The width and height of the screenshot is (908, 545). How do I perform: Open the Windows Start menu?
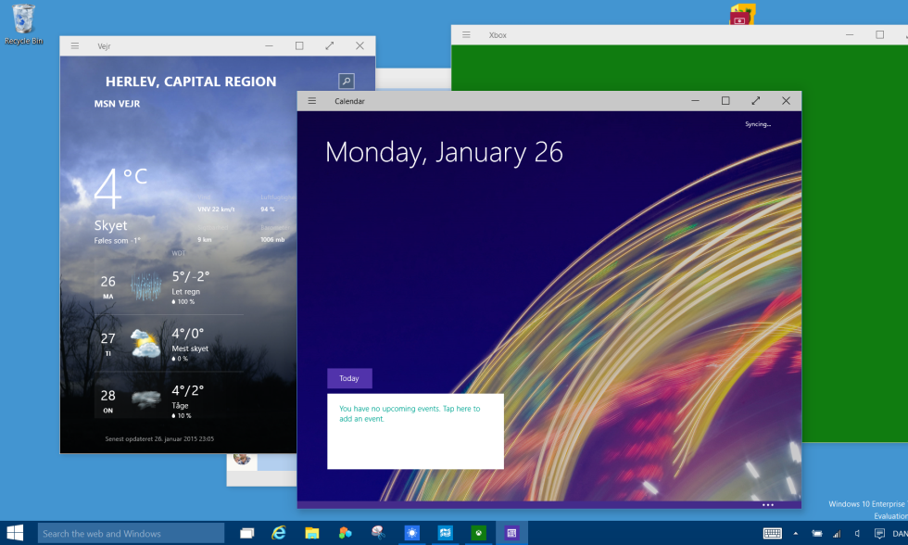15,533
